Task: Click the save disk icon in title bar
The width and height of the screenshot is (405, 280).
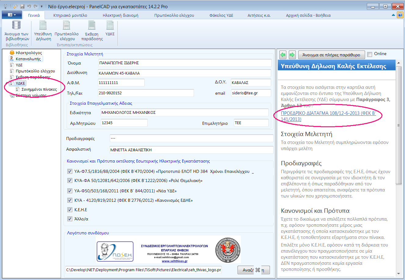Action: 22,6
